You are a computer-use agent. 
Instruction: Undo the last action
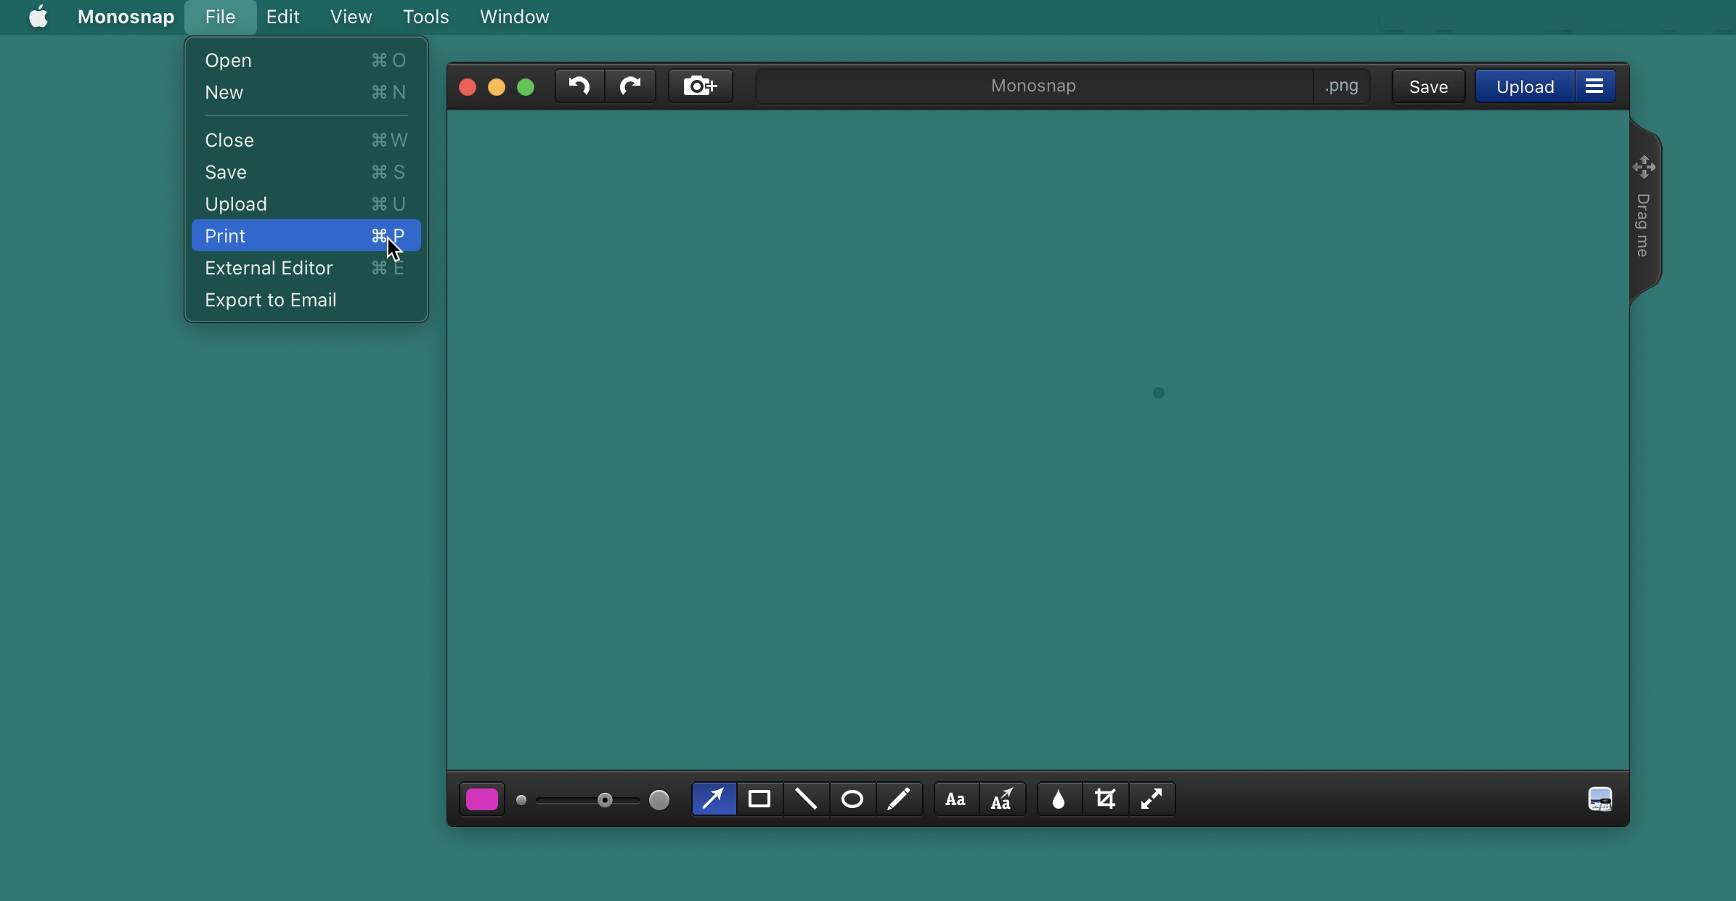(x=579, y=86)
